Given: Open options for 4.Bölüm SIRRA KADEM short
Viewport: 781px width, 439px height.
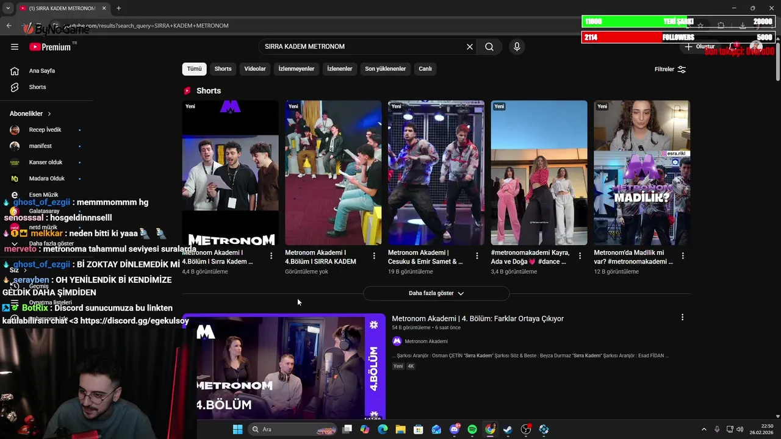Looking at the screenshot, I should [374, 256].
